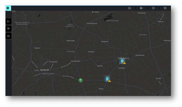The width and height of the screenshot is (182, 107).
Task: Click the Brunbeck map label
Action: [96, 12]
